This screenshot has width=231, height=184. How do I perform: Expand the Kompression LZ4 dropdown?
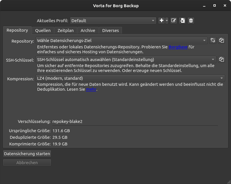coord(130,78)
